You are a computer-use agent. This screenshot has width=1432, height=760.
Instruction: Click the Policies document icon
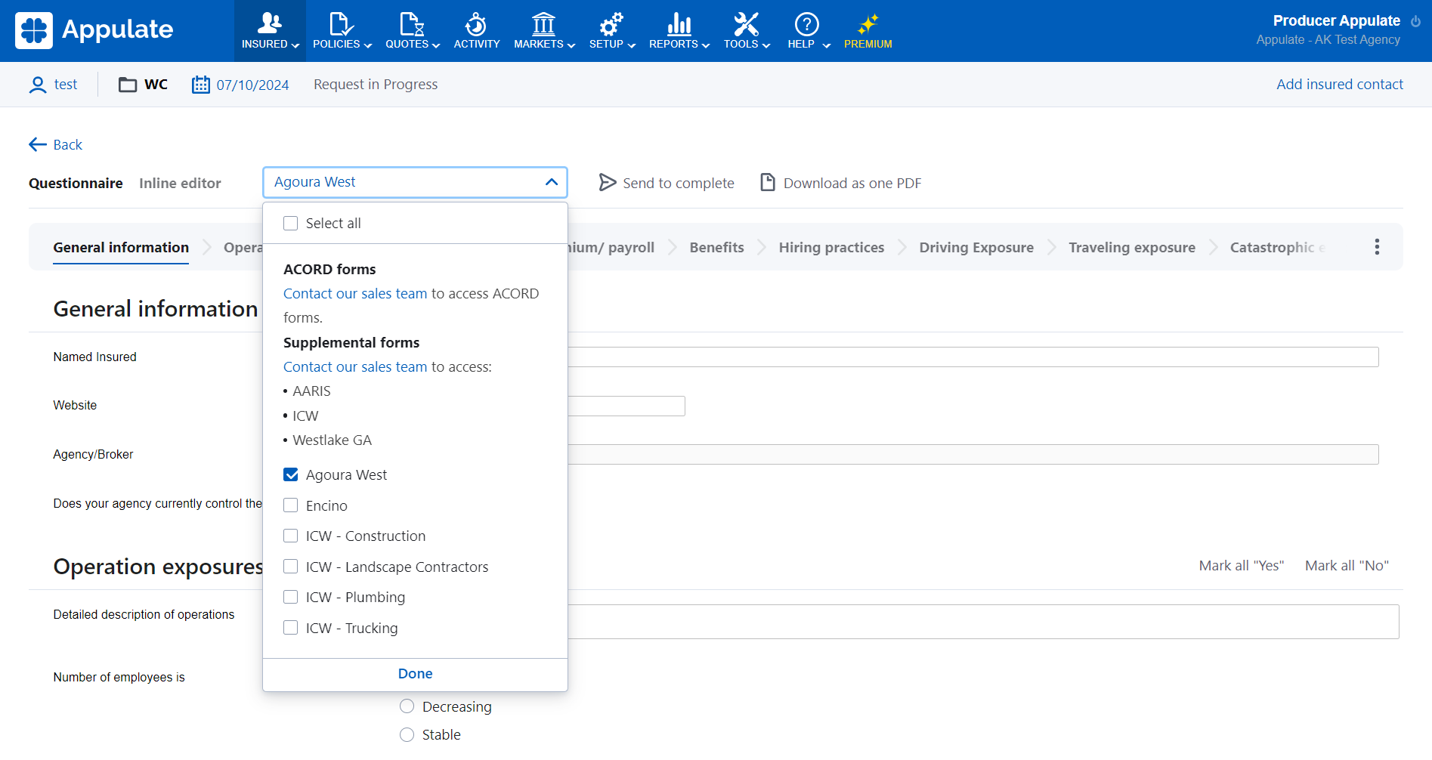coord(342,23)
